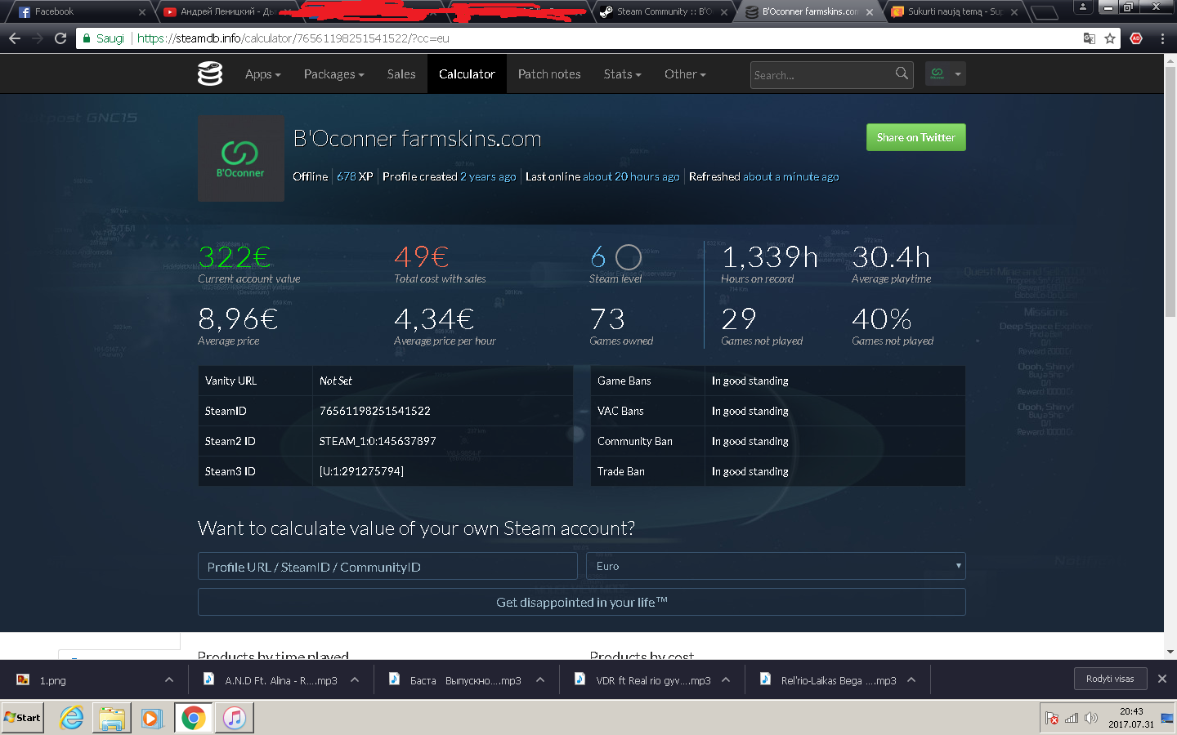The image size is (1177, 735).
Task: Expand the Other menu
Action: click(x=685, y=74)
